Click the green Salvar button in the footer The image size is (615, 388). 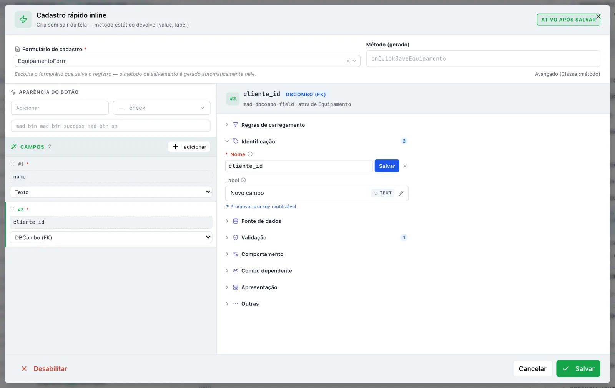[578, 368]
